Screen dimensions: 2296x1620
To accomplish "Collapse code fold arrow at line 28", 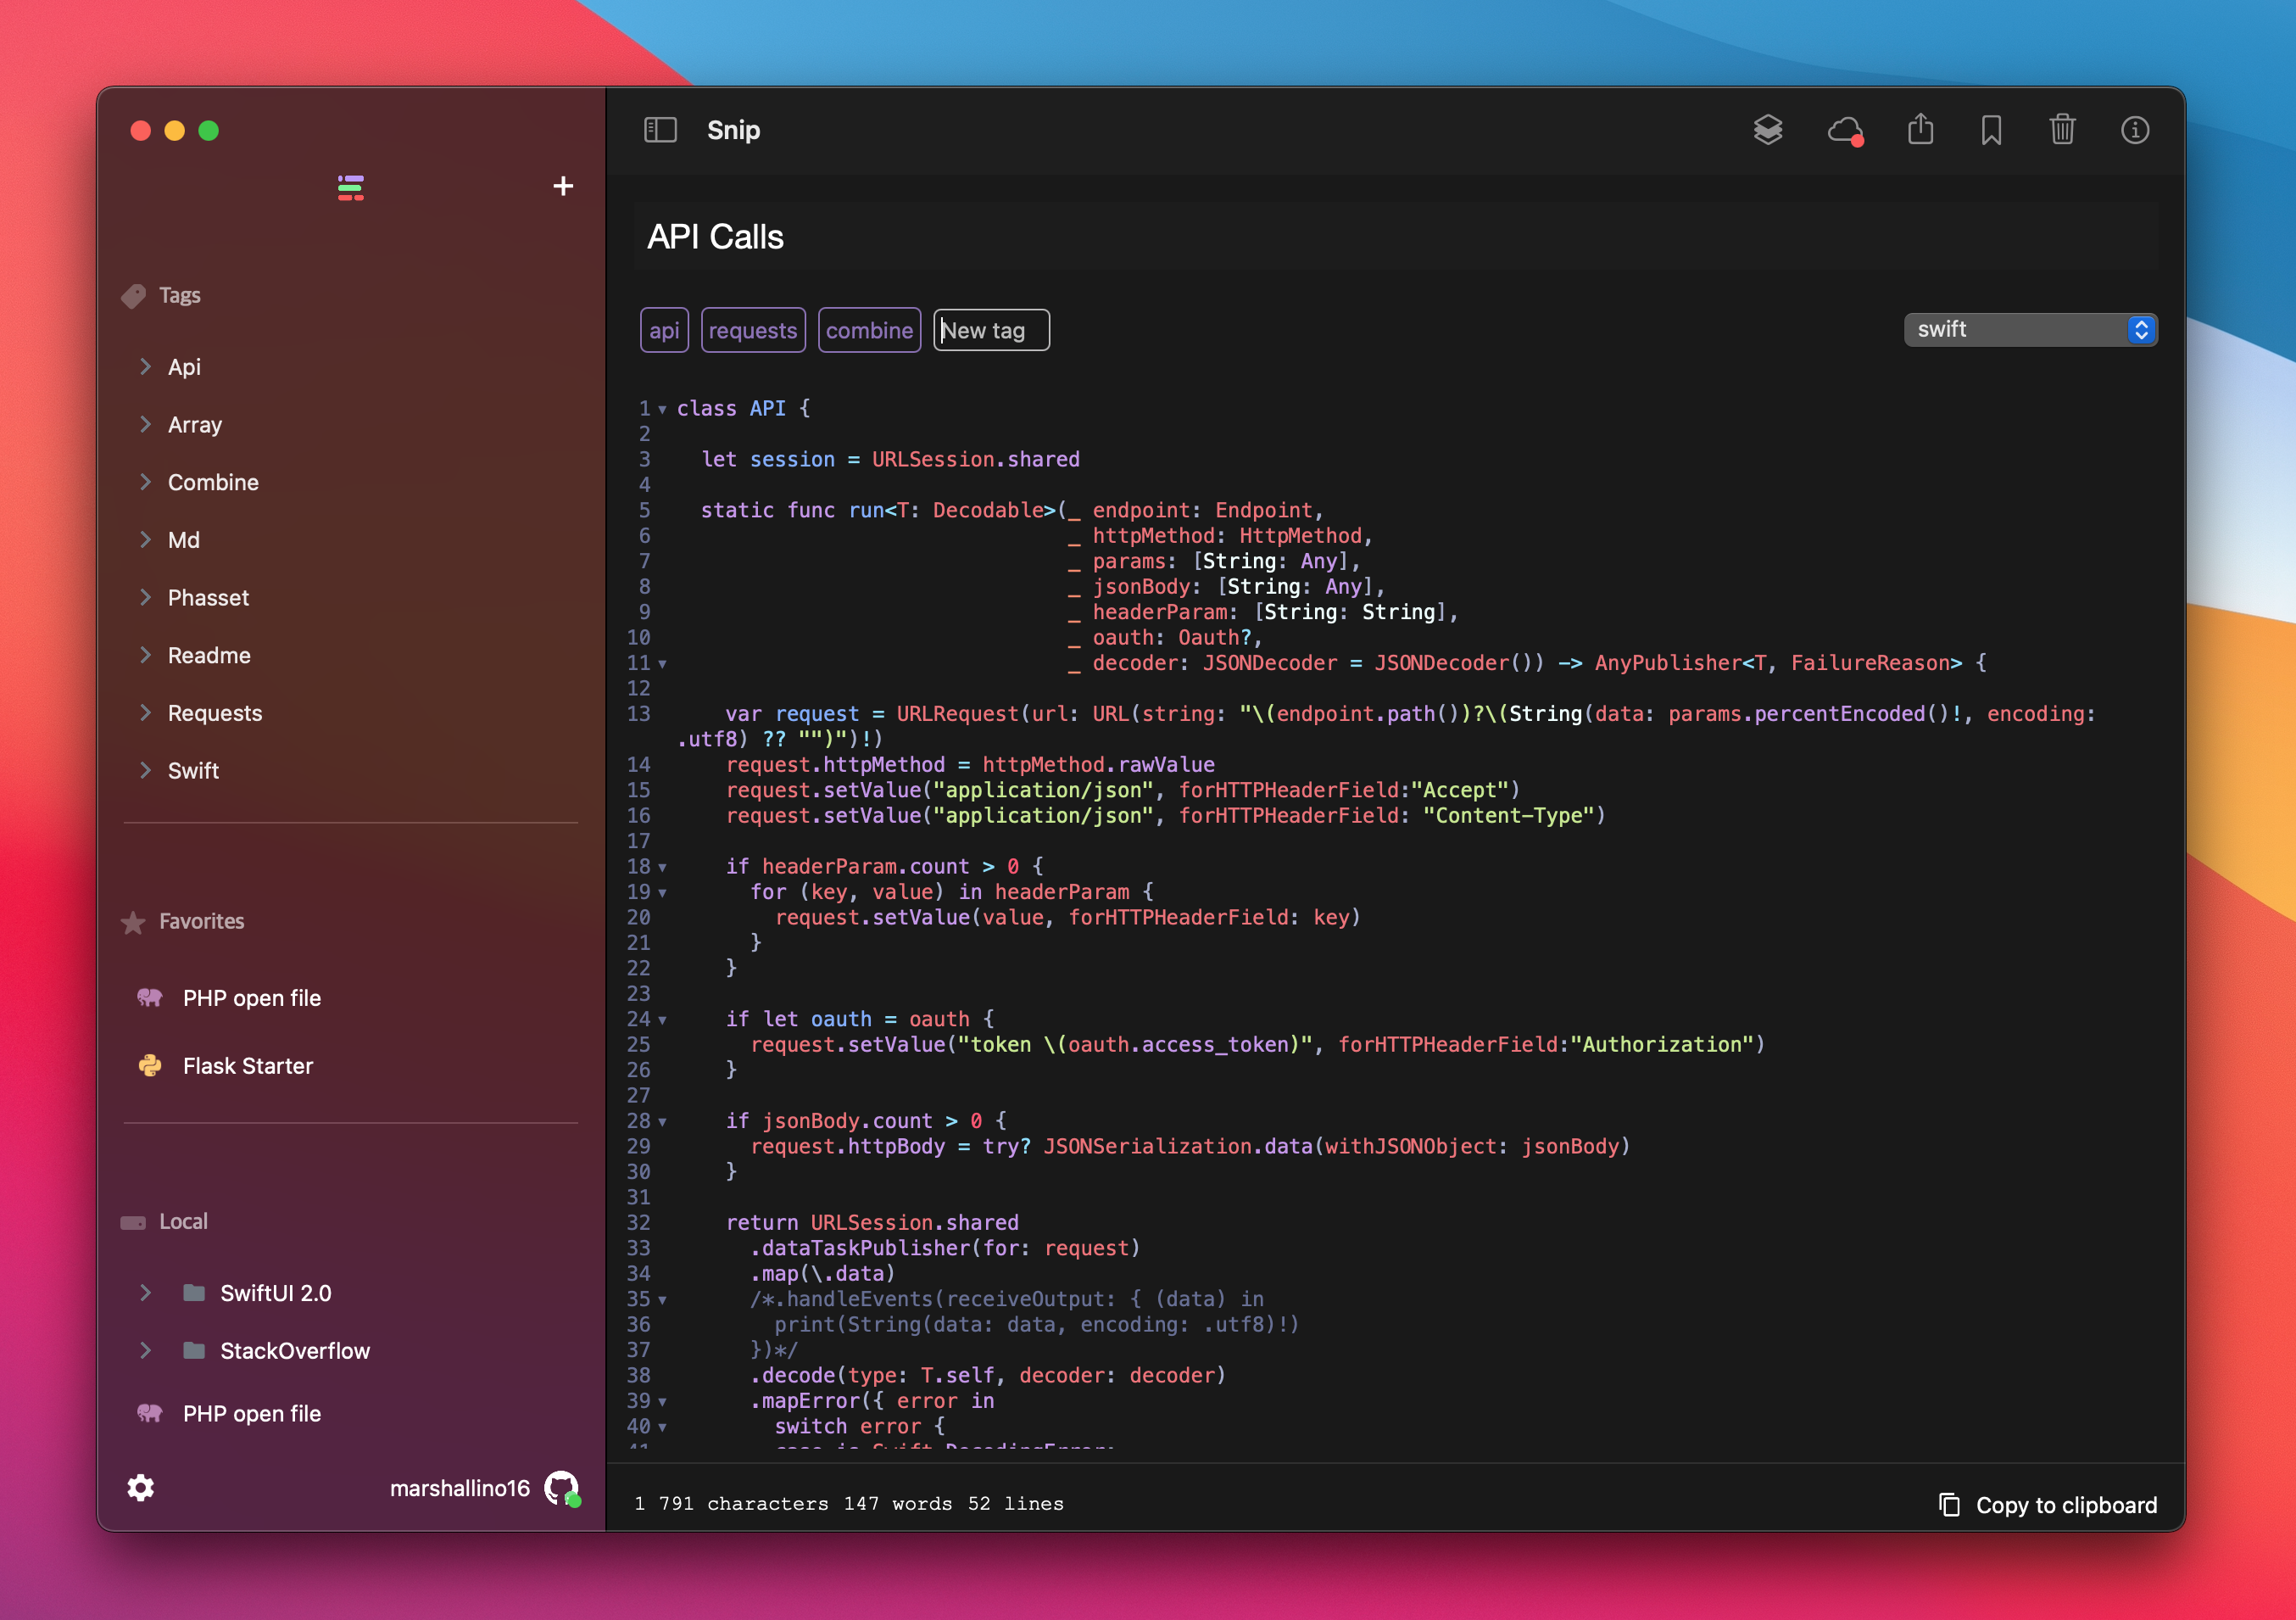I will pos(662,1121).
